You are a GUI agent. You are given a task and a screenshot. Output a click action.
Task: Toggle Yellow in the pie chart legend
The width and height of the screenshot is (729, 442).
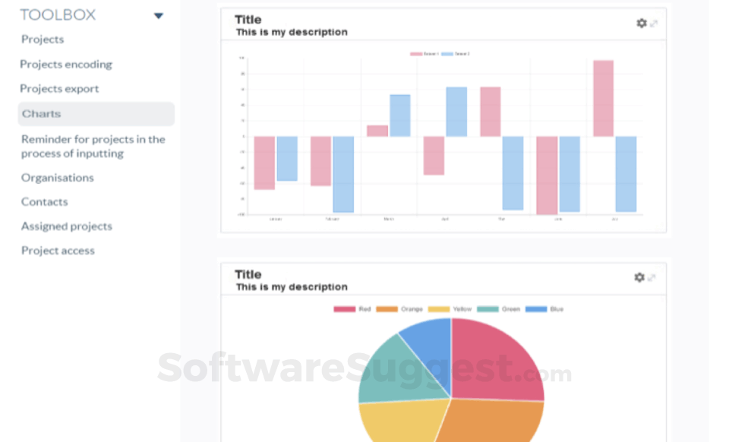pyautogui.click(x=450, y=309)
